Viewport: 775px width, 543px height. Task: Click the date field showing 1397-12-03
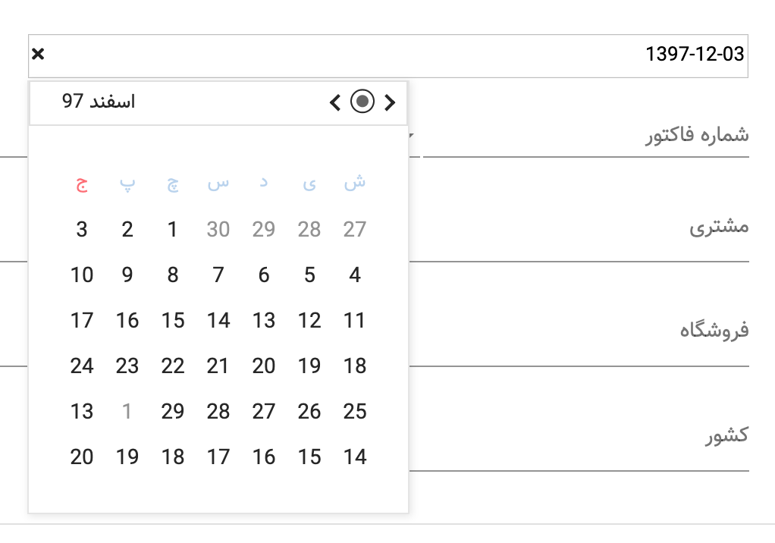(531, 54)
